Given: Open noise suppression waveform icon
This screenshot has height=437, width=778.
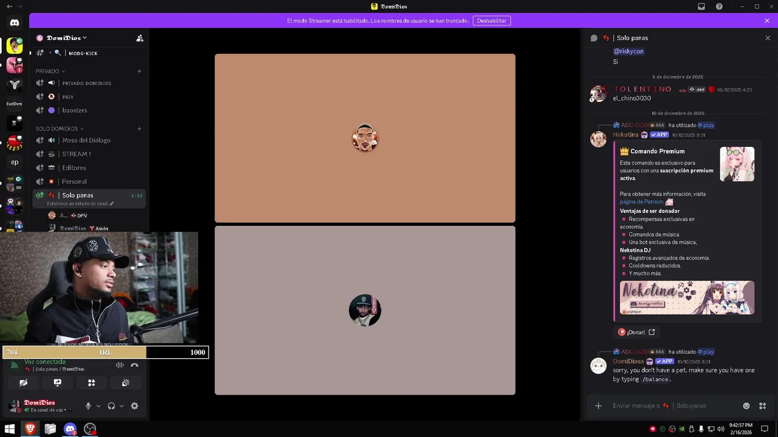Looking at the screenshot, I should pyautogui.click(x=120, y=365).
